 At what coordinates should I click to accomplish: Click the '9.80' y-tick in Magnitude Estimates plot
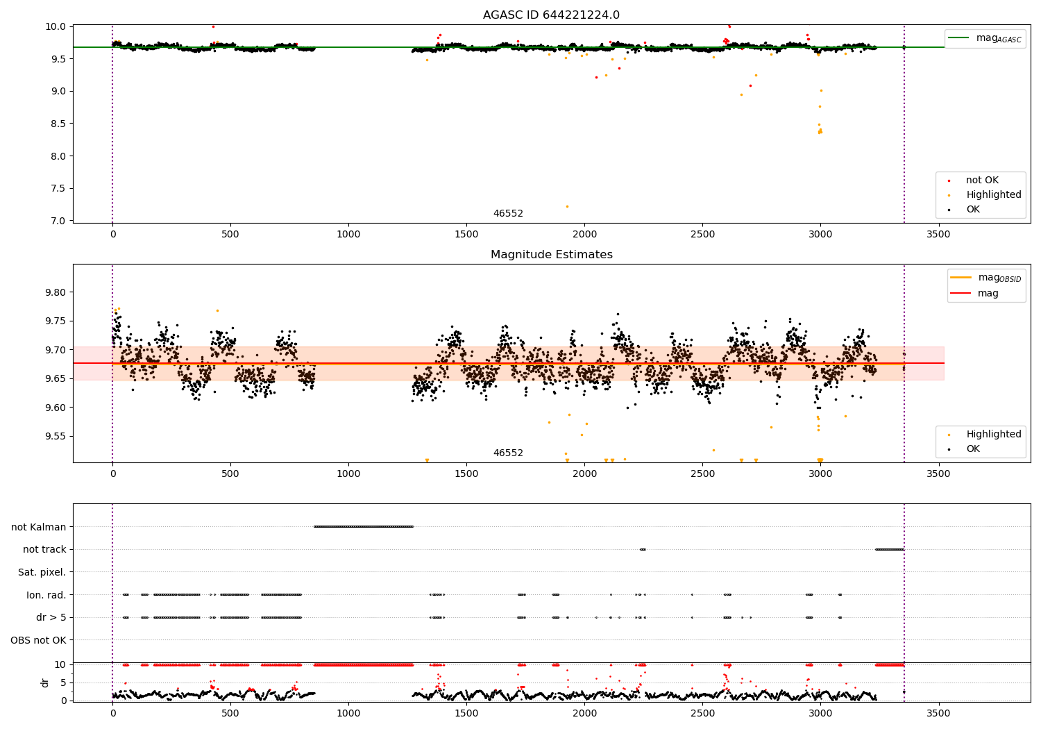[x=57, y=292]
